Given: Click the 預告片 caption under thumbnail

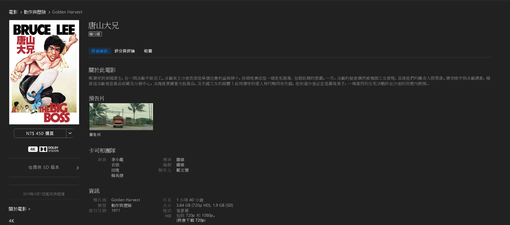Looking at the screenshot, I should tap(95, 135).
